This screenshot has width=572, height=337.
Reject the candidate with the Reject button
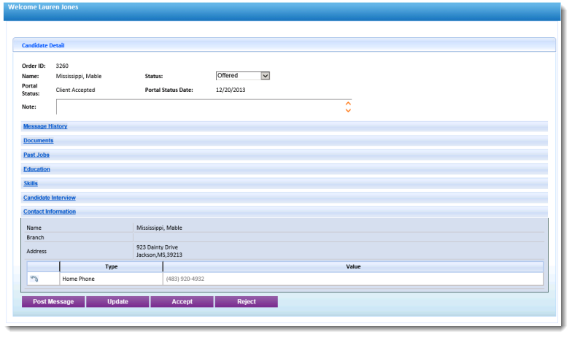pyautogui.click(x=246, y=302)
